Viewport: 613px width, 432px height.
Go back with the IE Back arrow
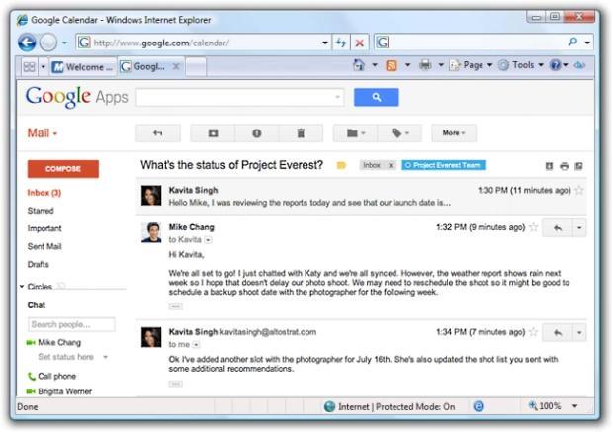coord(27,43)
